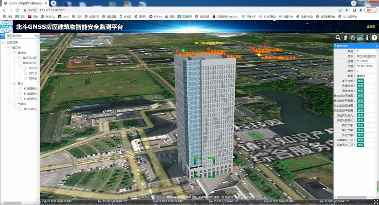Collapse the 气象站 tree node
The height and width of the screenshot is (205, 379).
pos(14,104)
